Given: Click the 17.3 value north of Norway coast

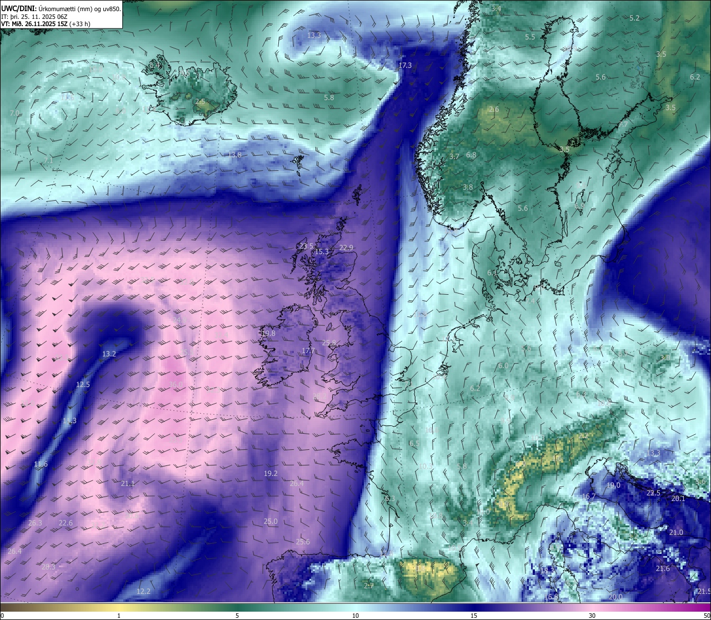Looking at the screenshot, I should 405,66.
